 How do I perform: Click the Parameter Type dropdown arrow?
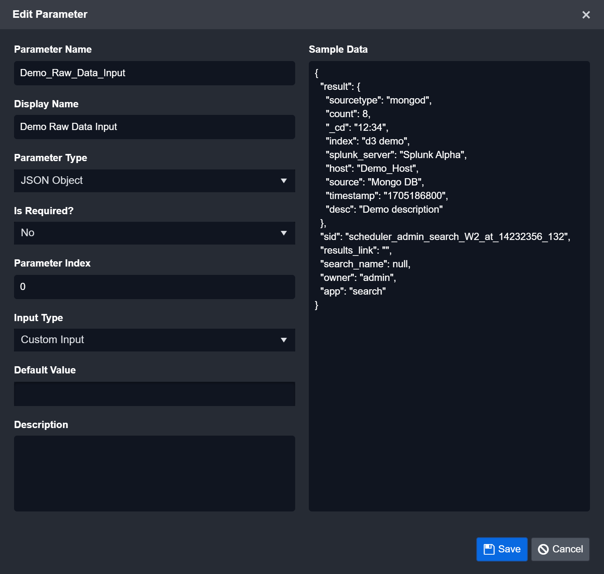[x=283, y=181]
